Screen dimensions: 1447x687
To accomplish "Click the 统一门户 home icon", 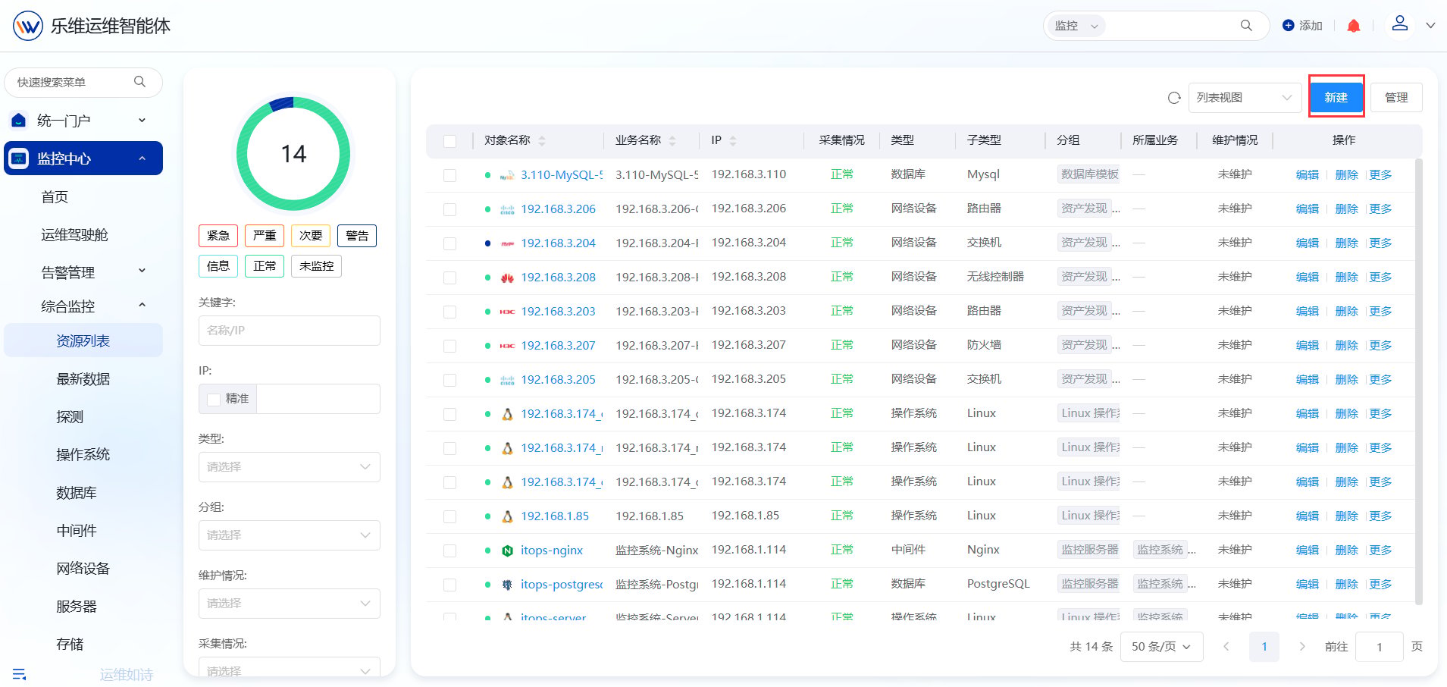I will coord(19,120).
